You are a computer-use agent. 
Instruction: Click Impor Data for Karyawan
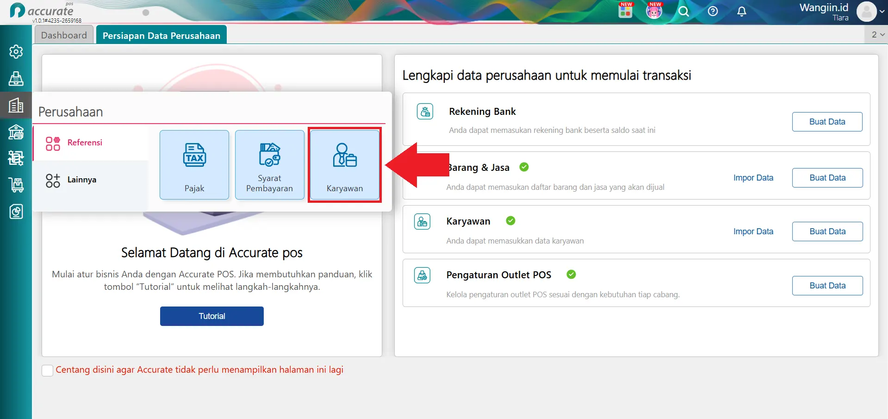(753, 231)
